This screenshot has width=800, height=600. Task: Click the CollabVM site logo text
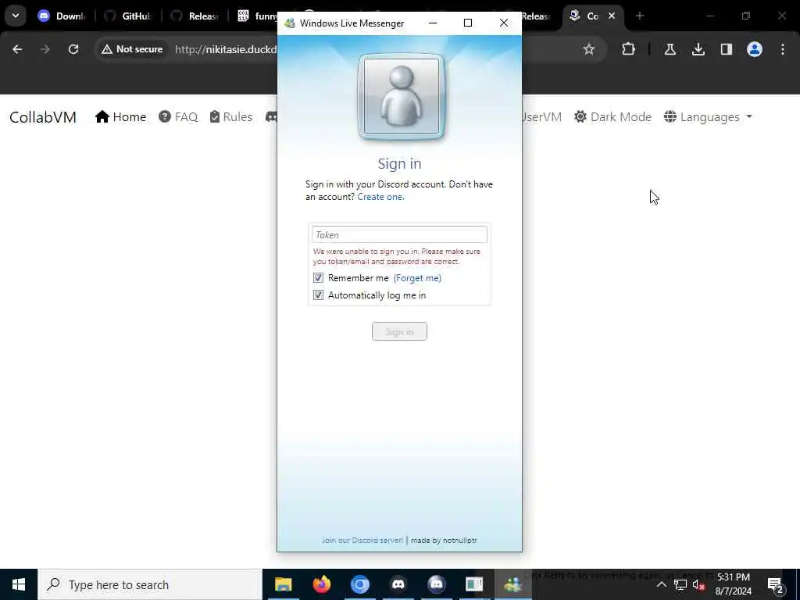point(43,117)
